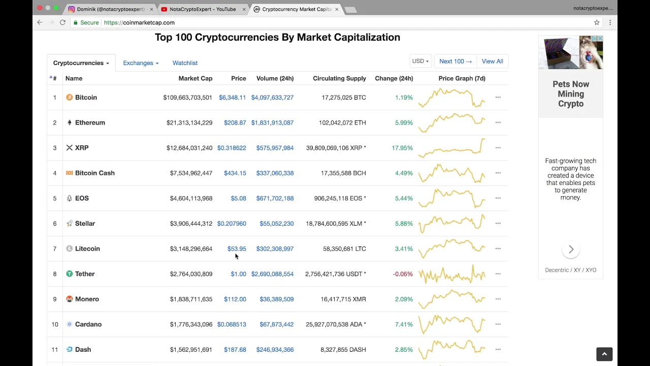The image size is (650, 366).
Task: Open the more options menu for Bitcoin row
Action: [498, 97]
